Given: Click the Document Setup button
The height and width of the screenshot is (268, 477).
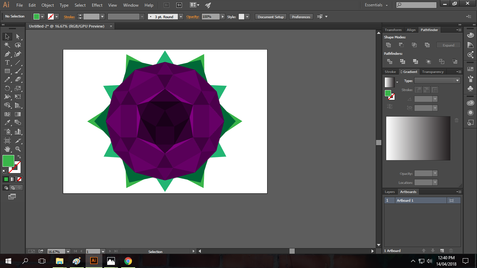Looking at the screenshot, I should pos(271,17).
